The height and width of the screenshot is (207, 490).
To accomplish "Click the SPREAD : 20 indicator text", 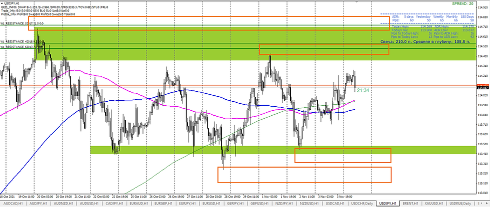I will point(462,4).
